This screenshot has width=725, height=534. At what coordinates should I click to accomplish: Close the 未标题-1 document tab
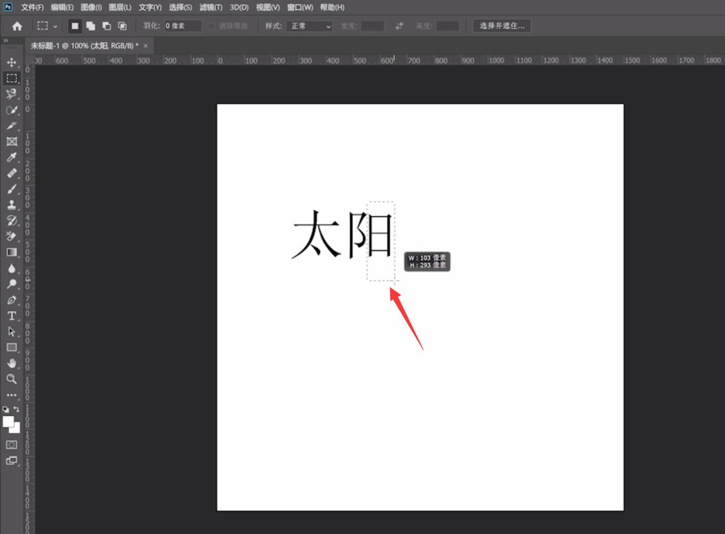pos(146,46)
